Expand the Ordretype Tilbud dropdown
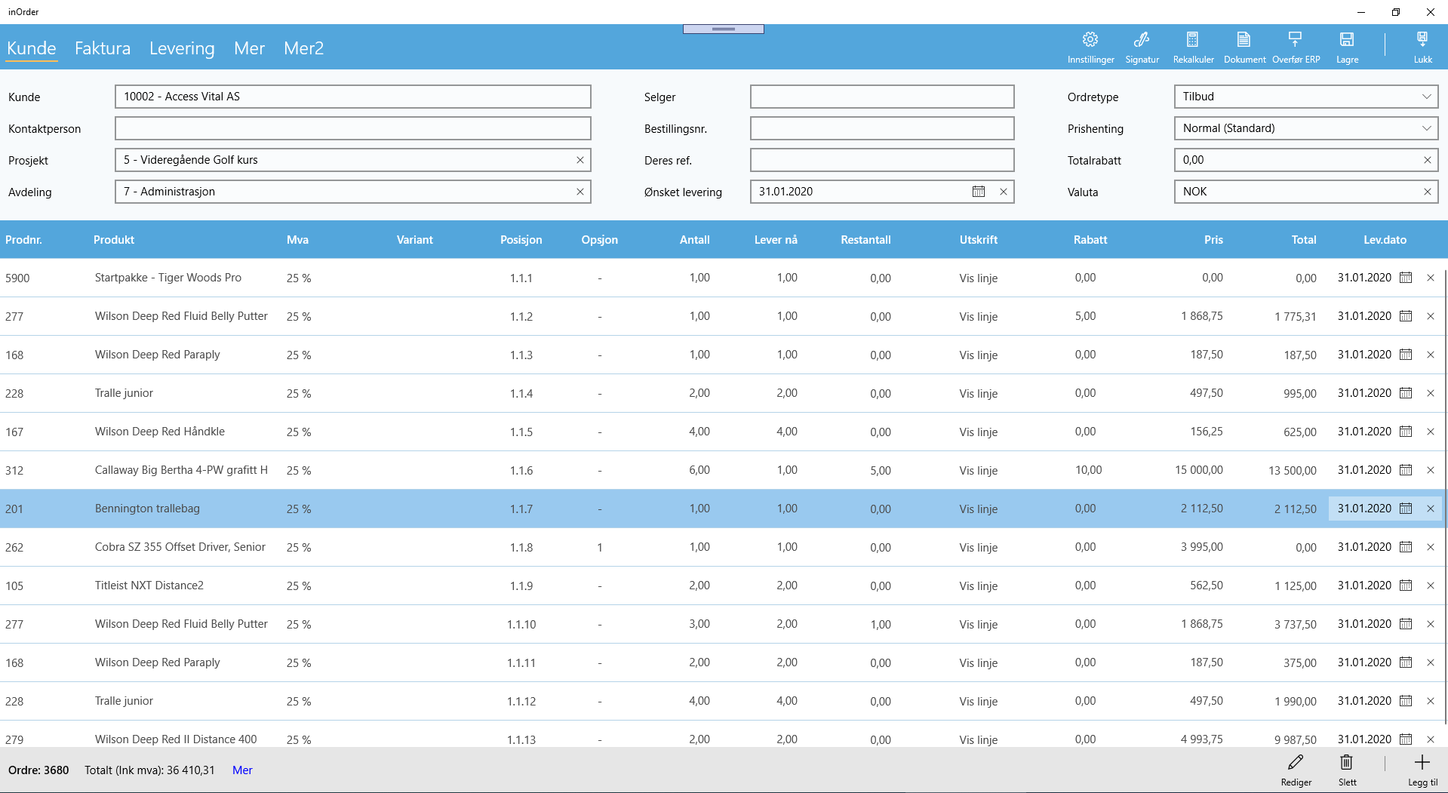1448x793 pixels. (1426, 97)
